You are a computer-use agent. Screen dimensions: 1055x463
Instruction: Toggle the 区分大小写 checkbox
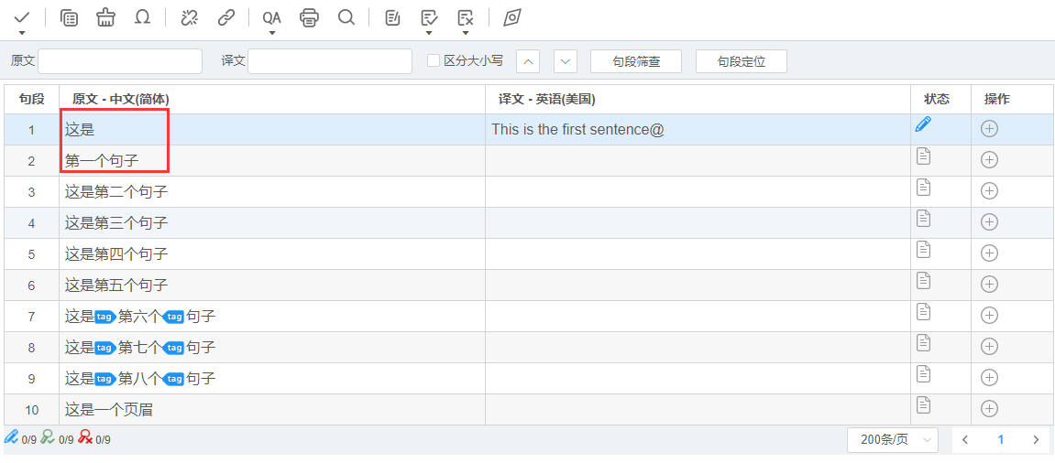434,61
